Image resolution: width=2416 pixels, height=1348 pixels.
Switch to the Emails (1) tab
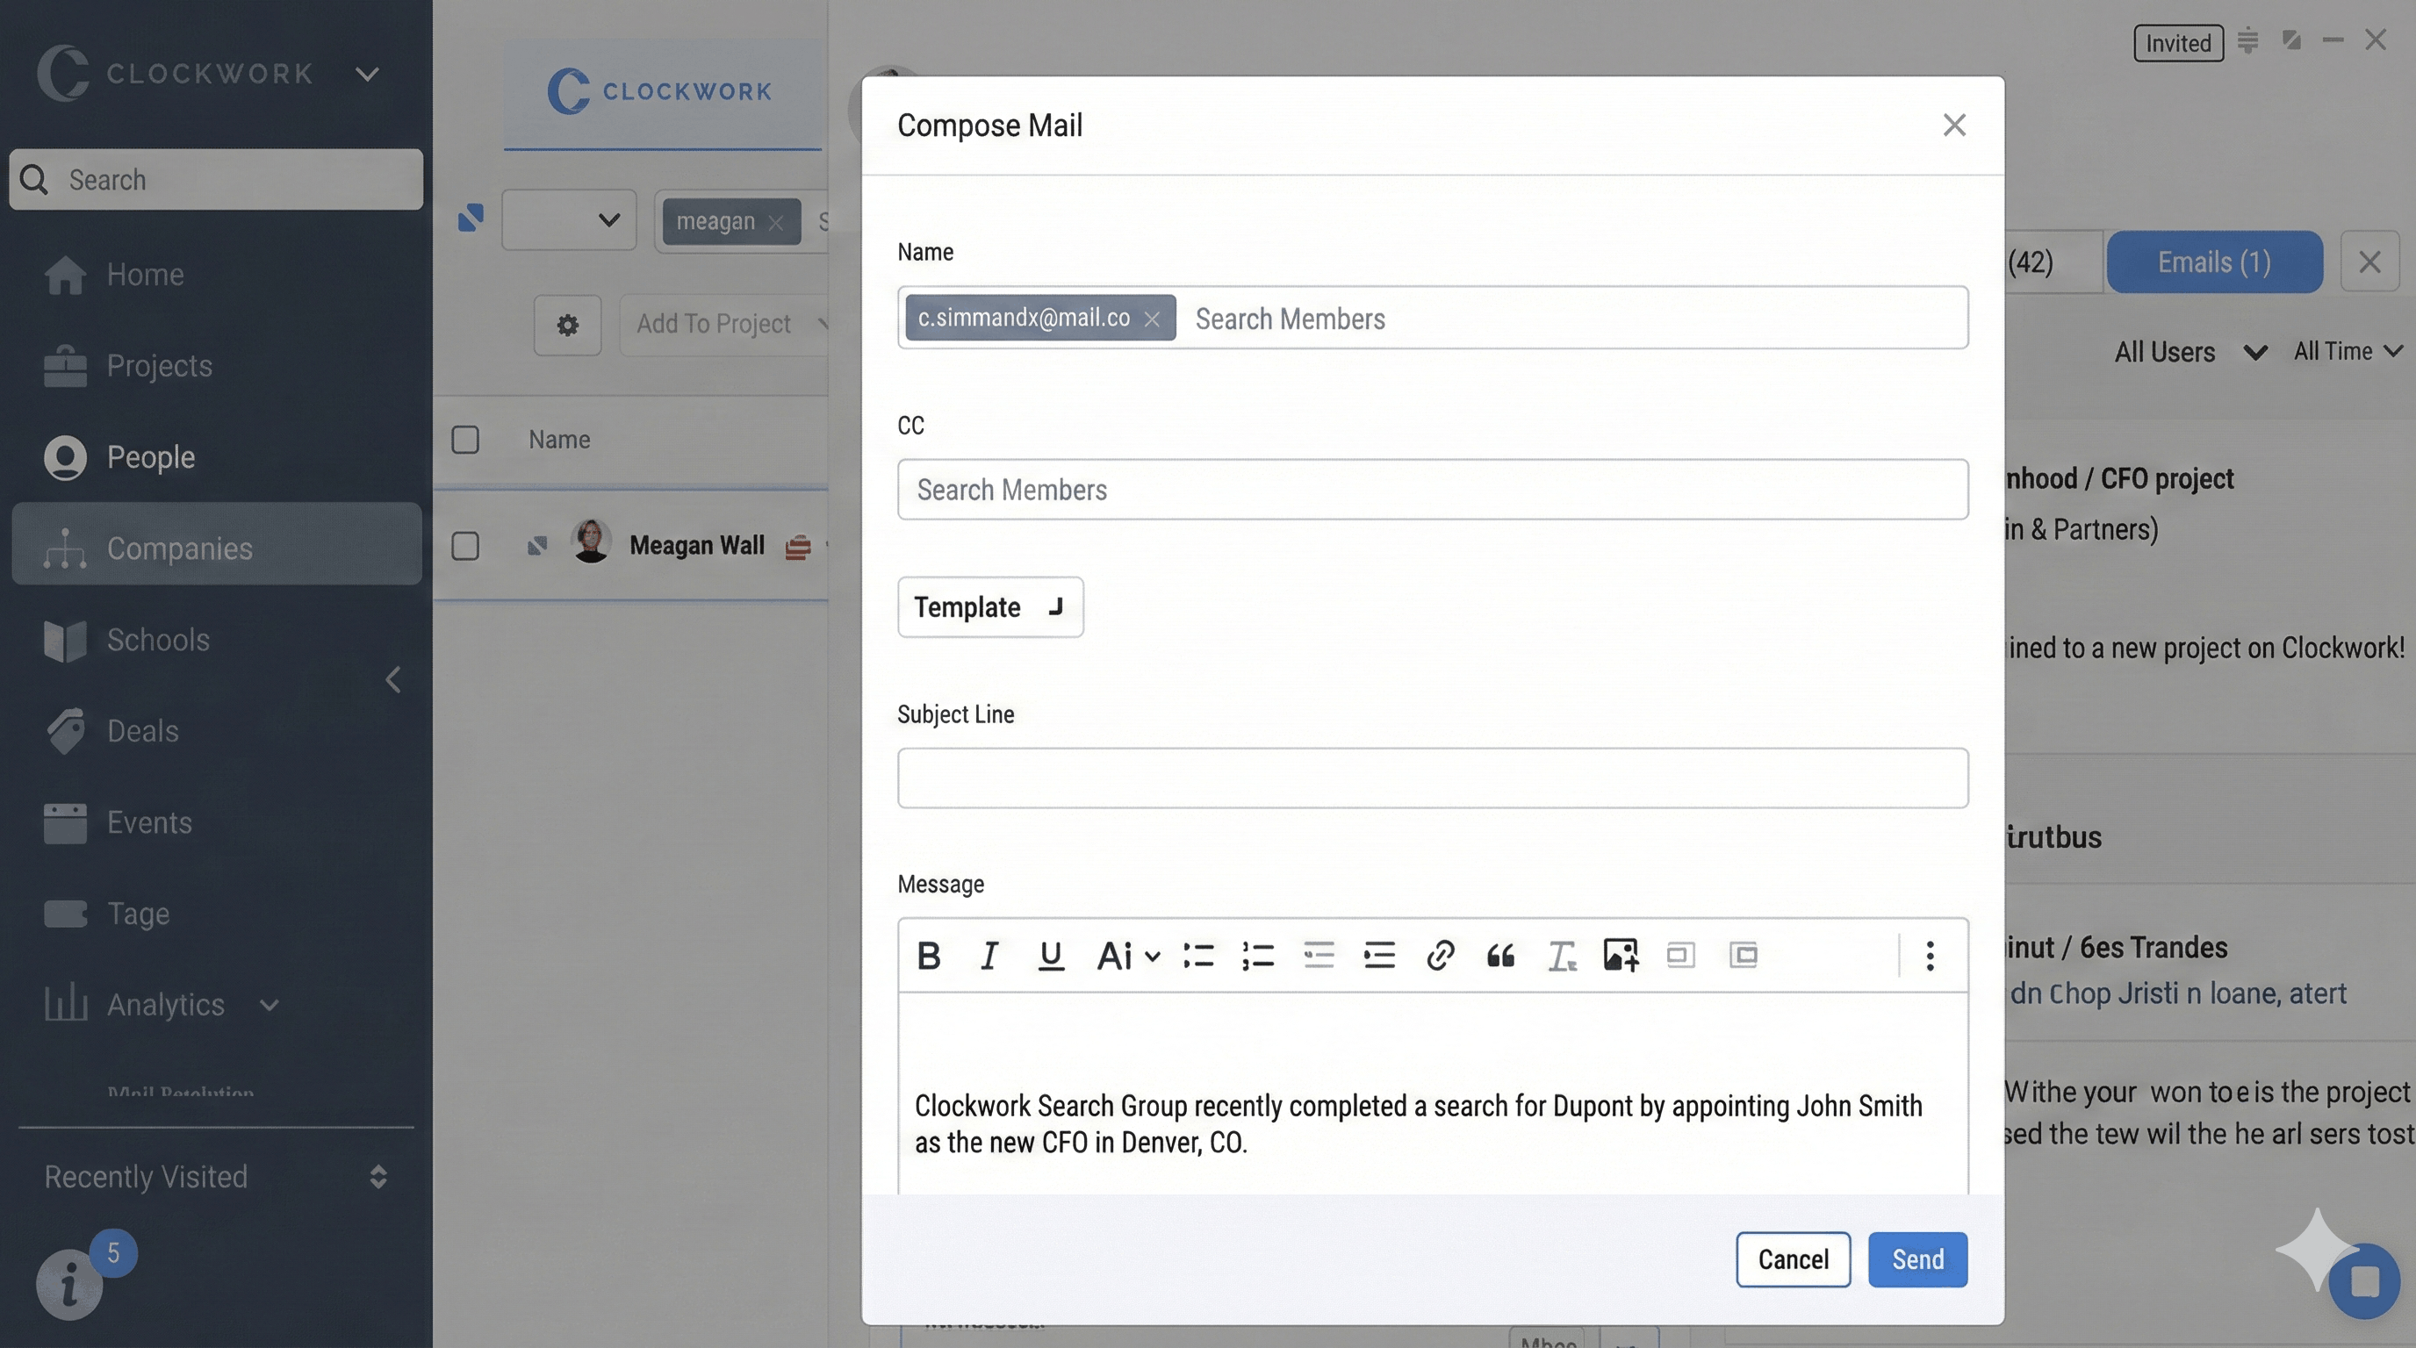[x=2213, y=262]
